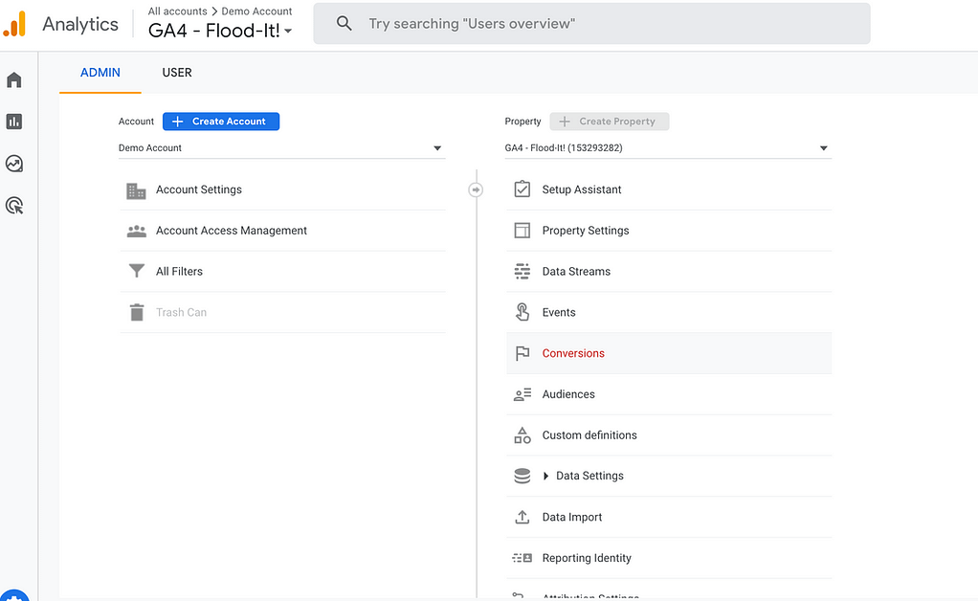Open Trash Can entry
This screenshot has width=978, height=601.
[282, 312]
